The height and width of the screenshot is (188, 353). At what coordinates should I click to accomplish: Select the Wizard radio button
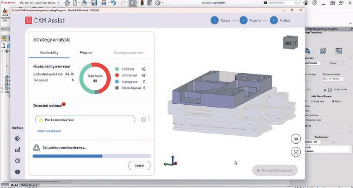(x=333, y=101)
